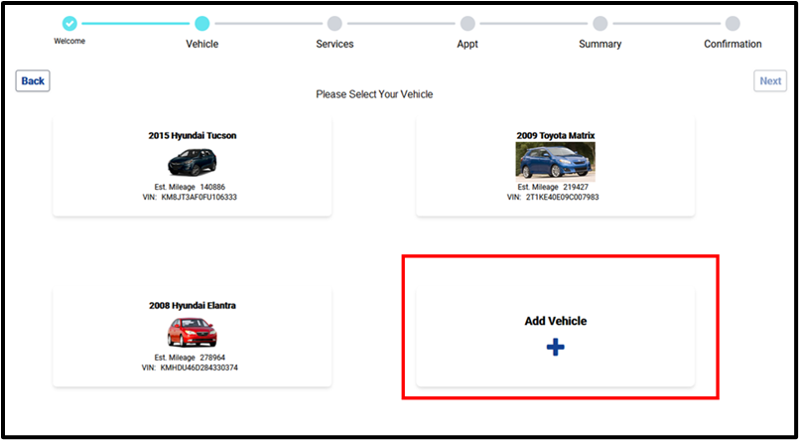The image size is (799, 440).
Task: Click the Welcome step checkmark circle
Action: (x=68, y=23)
